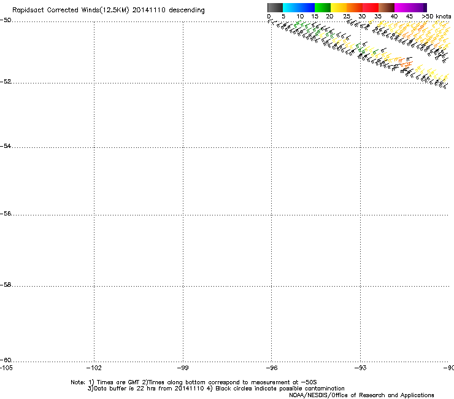This screenshot has width=454, height=399.
Task: Click the latitude label '-52'
Action: point(6,82)
